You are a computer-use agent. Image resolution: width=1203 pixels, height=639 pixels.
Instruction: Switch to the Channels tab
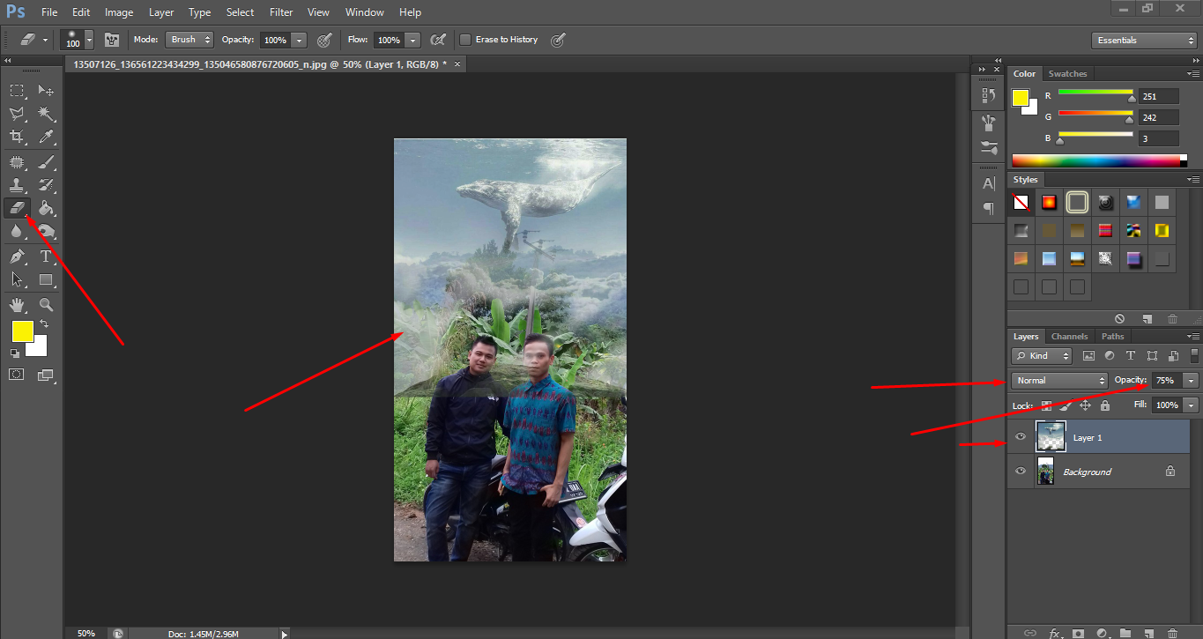pyautogui.click(x=1069, y=336)
